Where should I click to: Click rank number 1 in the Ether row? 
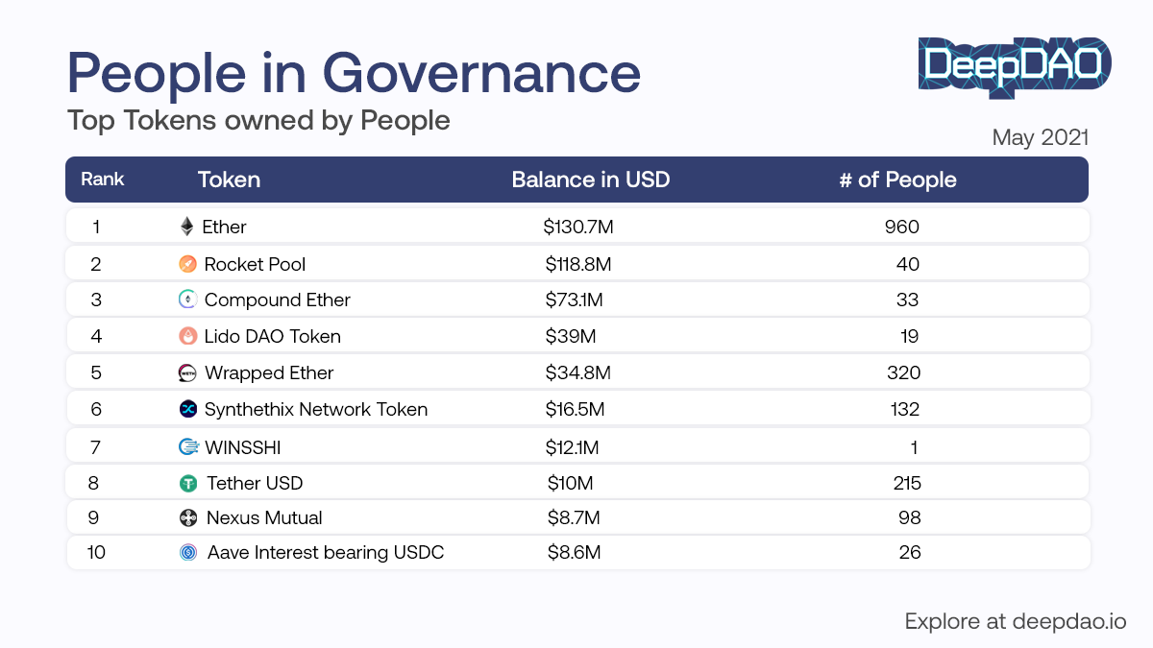tap(96, 228)
